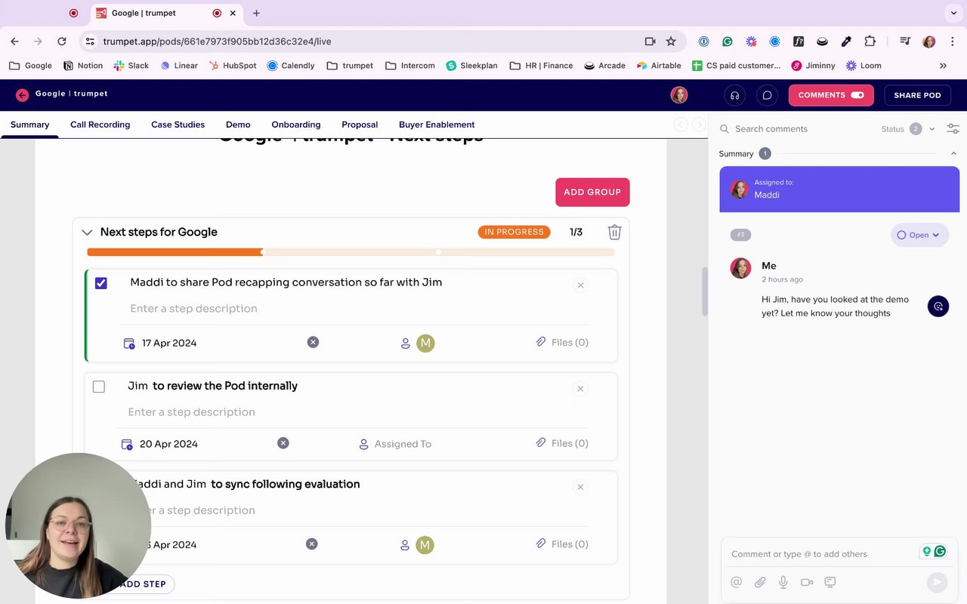Screen dimensions: 967x604
Task: Open the Demo tab
Action: 238,125
